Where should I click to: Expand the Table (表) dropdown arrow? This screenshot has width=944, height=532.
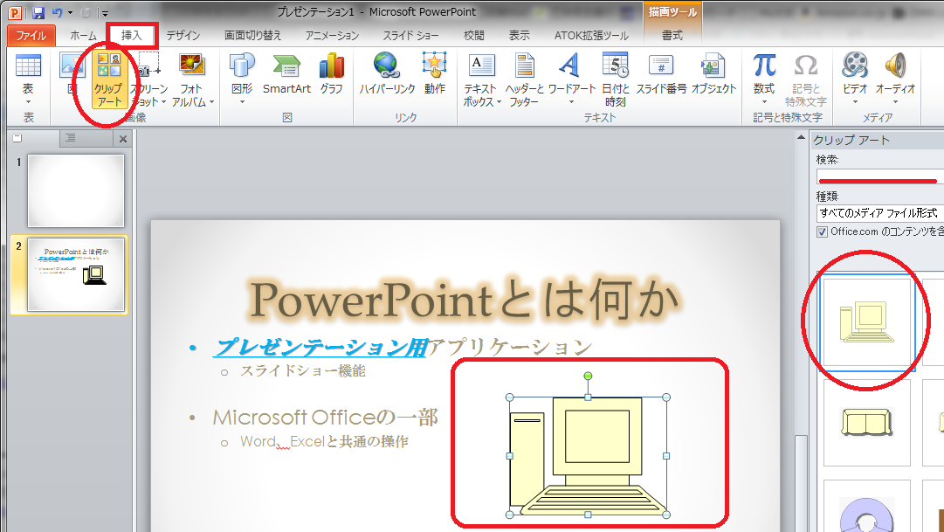28,102
